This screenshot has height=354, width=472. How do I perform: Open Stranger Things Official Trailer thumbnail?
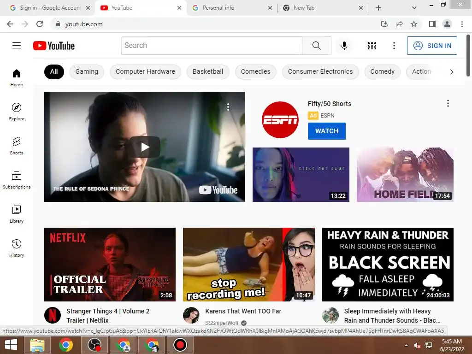tap(110, 264)
